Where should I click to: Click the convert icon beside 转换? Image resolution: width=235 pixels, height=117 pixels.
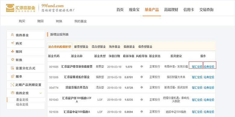12,60
